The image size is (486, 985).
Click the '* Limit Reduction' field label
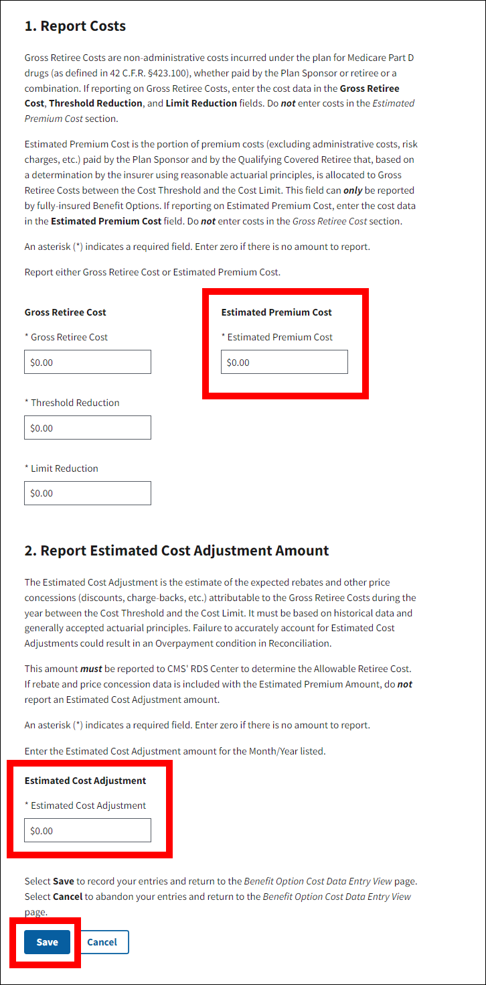(62, 468)
